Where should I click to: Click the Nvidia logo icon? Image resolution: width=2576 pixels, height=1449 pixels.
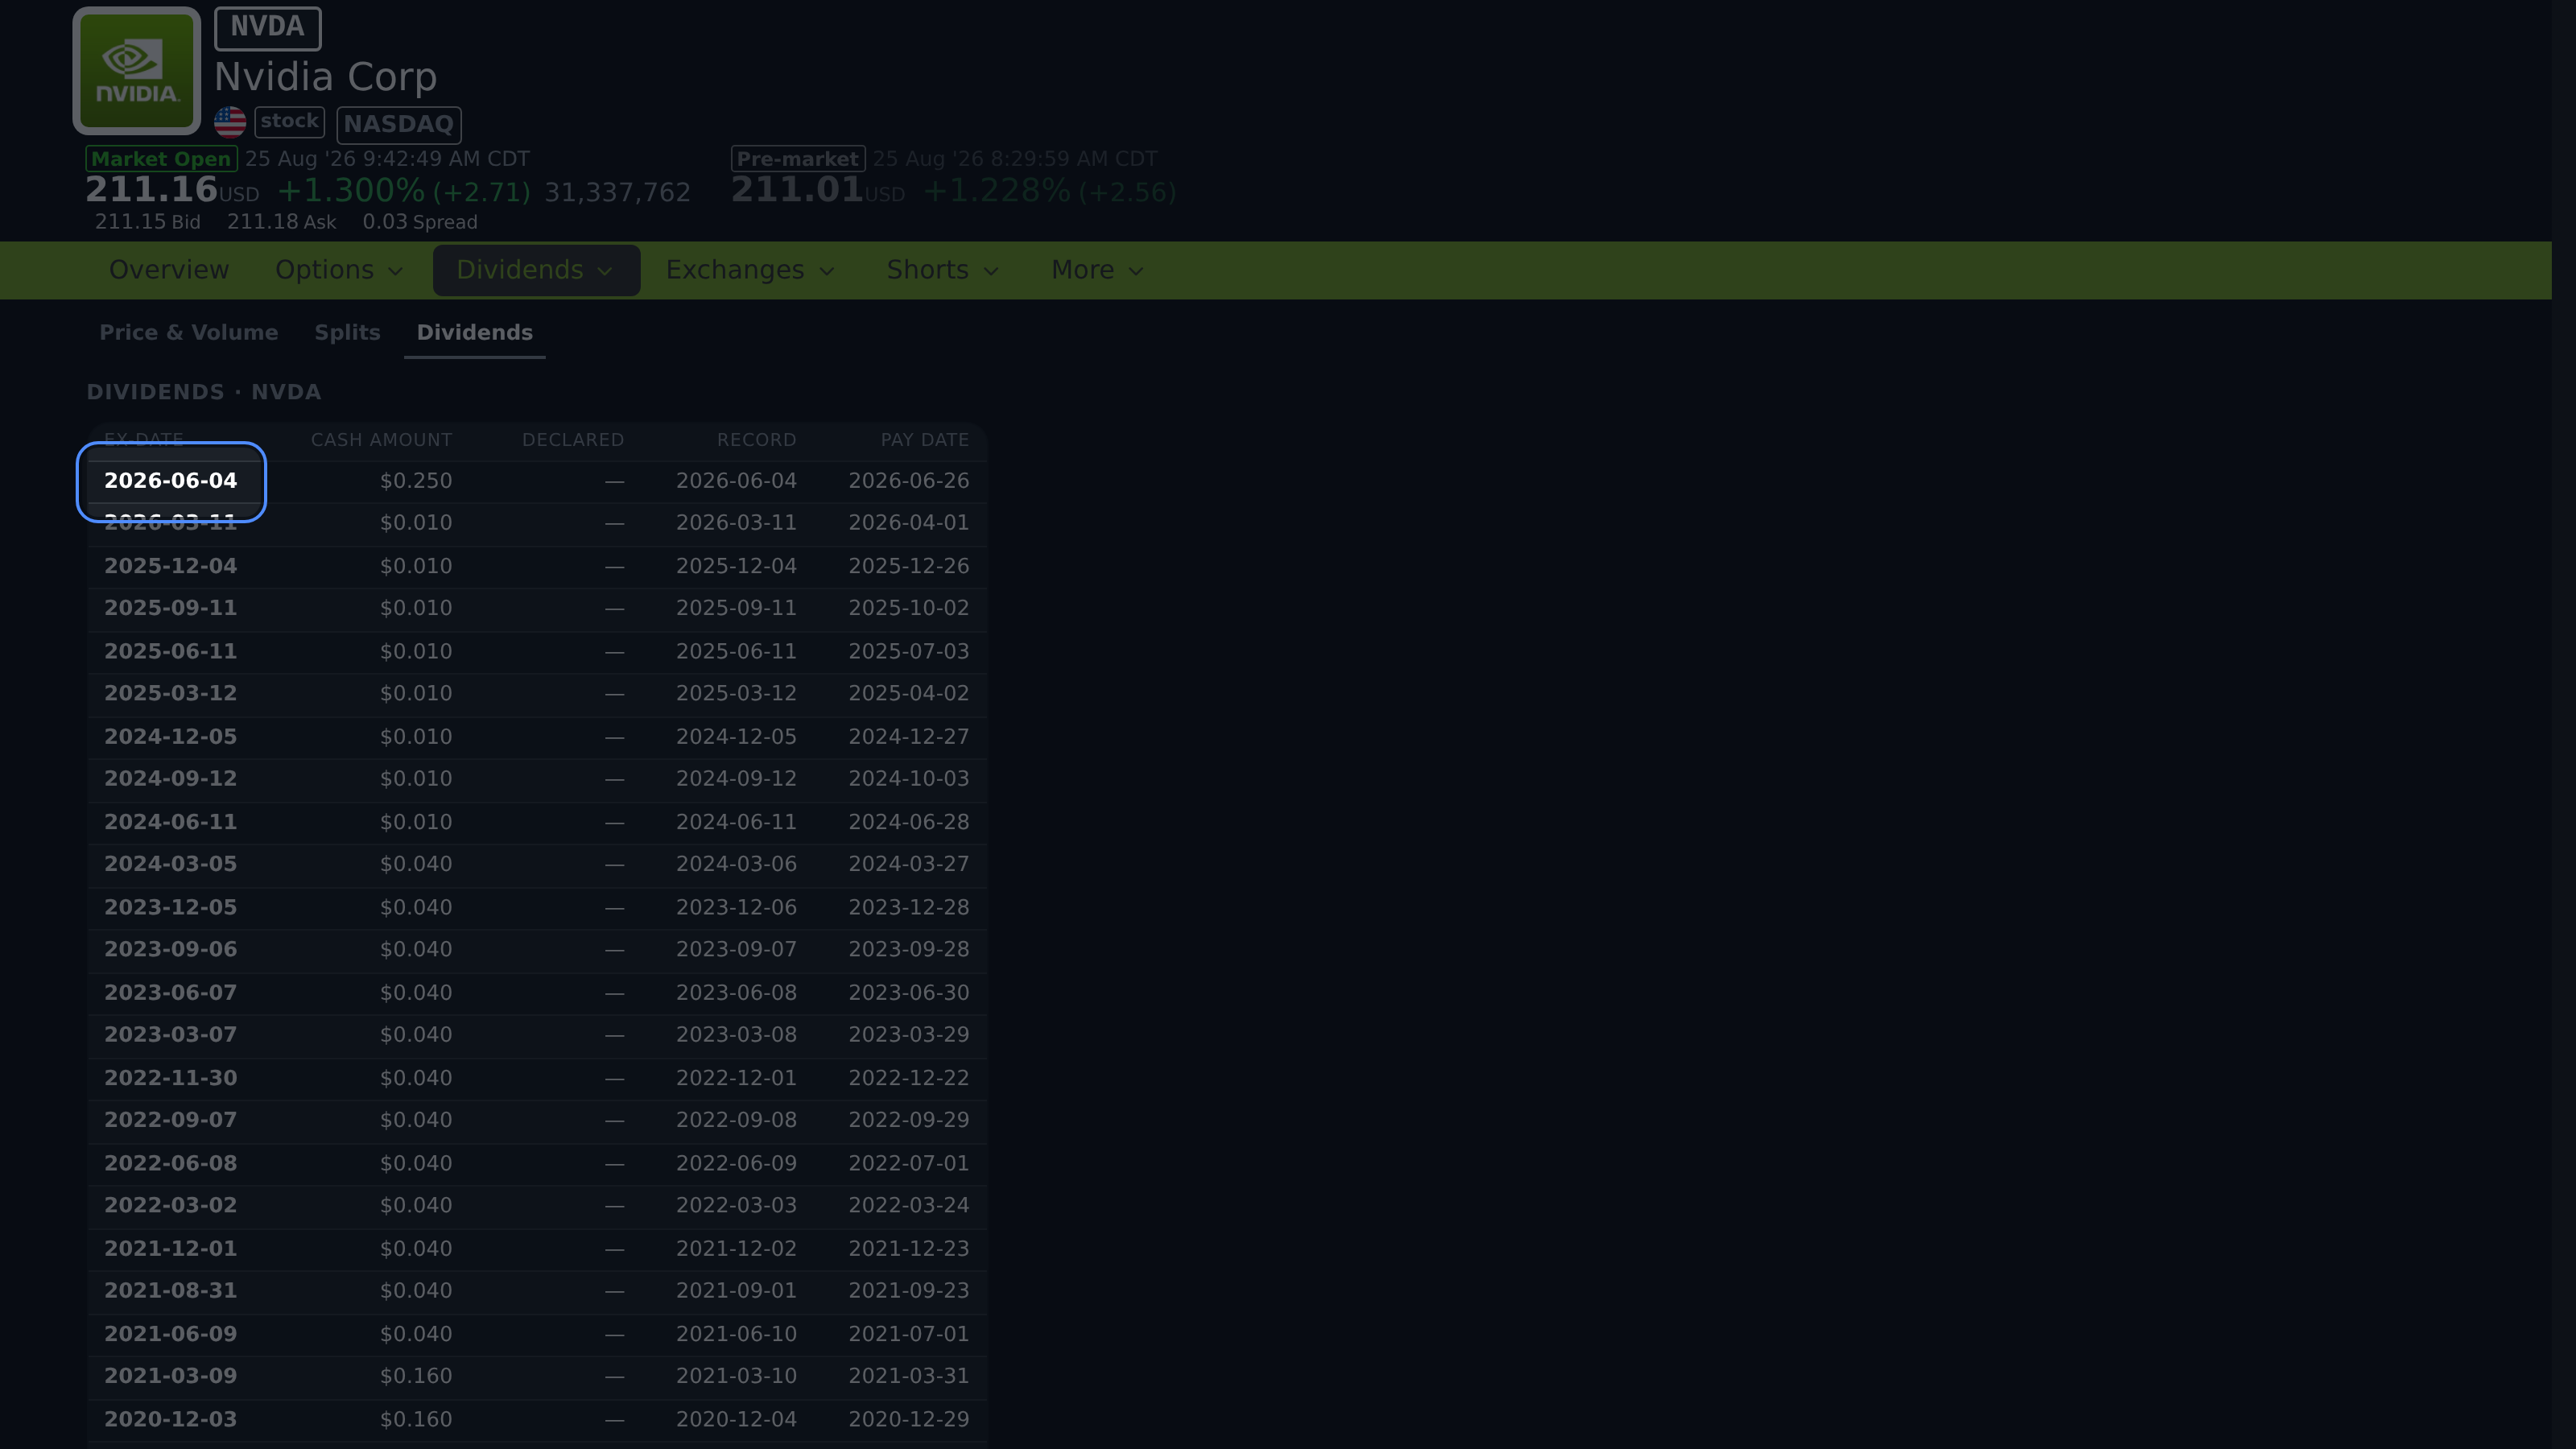point(137,71)
